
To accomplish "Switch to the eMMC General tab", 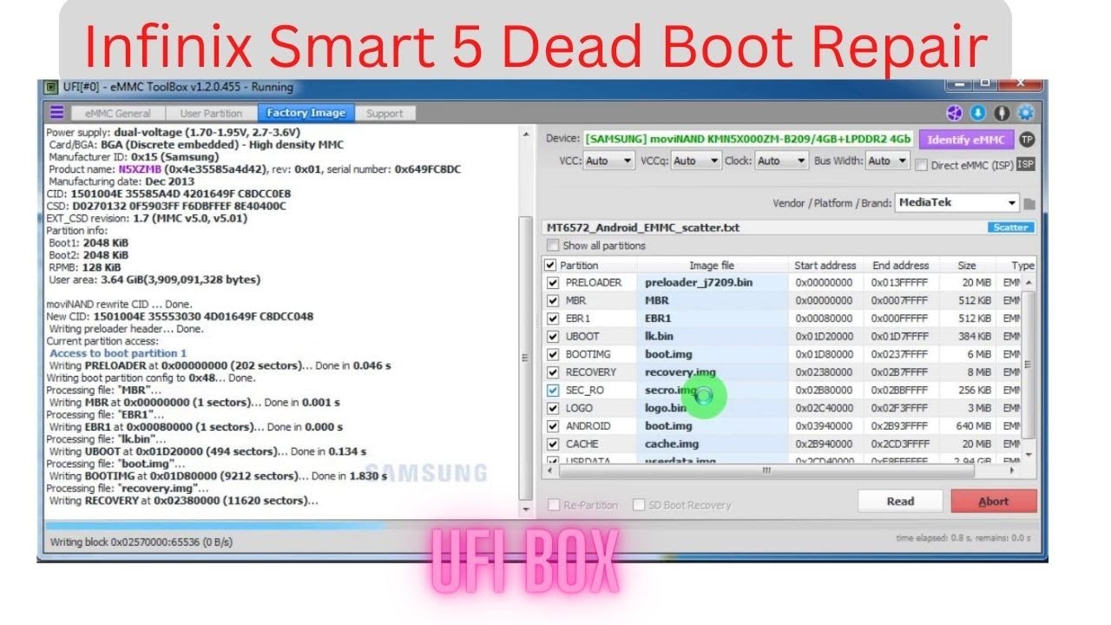I will [x=117, y=113].
